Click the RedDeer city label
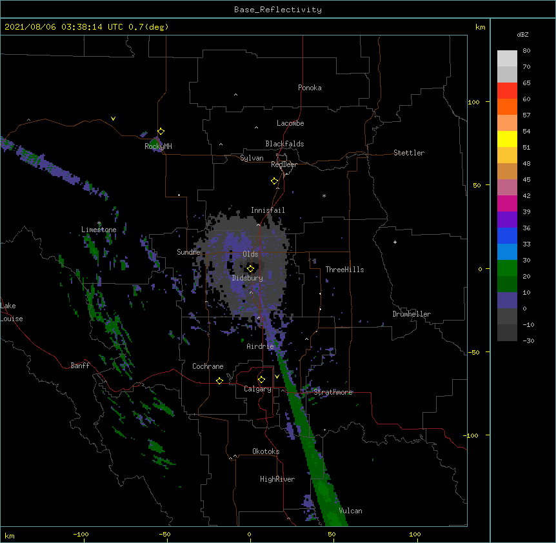Image resolution: width=556 pixels, height=543 pixels. [x=284, y=164]
